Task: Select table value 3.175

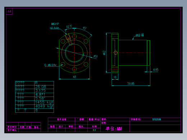Action: click(x=41, y=90)
